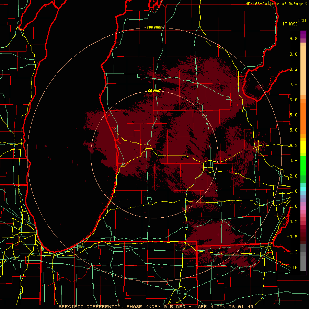Click the DKD legend title
The height and width of the screenshot is (309, 309).
pos(302,21)
